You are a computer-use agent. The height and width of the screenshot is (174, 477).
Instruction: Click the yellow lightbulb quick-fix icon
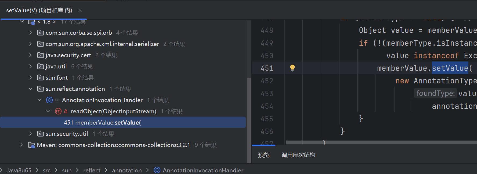pos(292,68)
